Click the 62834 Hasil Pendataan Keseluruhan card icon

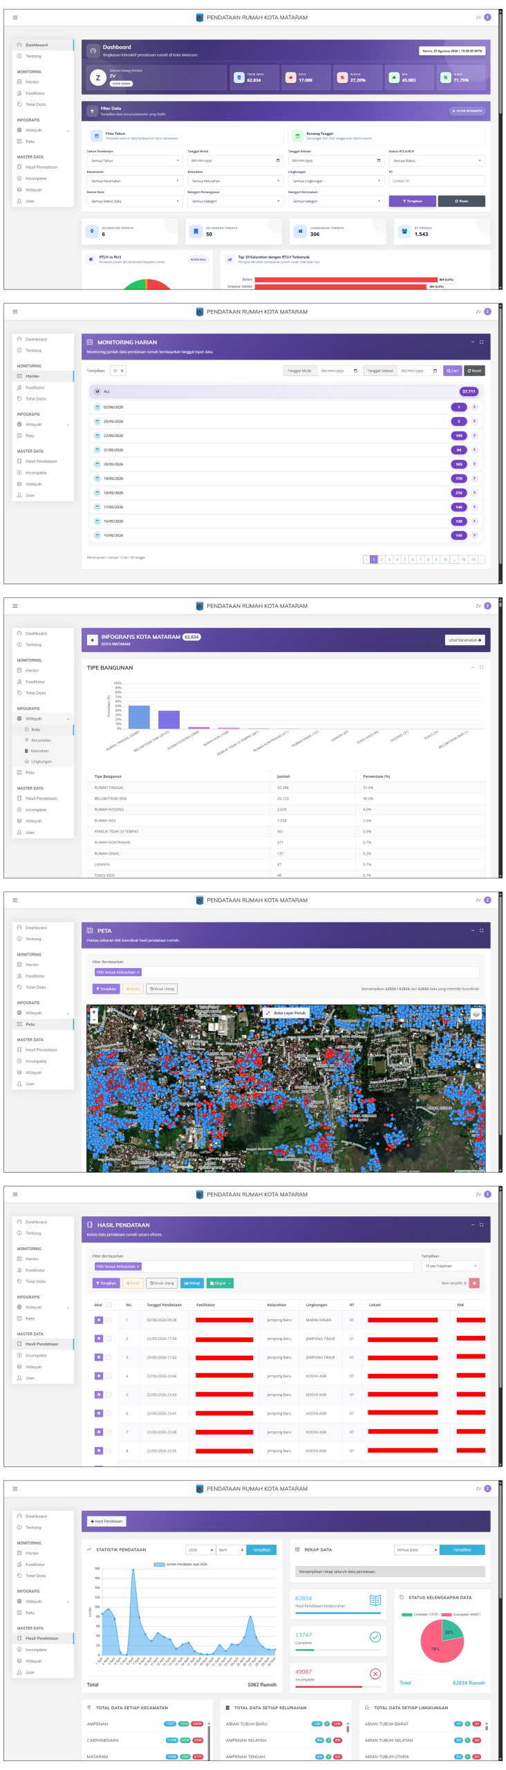point(375,1600)
